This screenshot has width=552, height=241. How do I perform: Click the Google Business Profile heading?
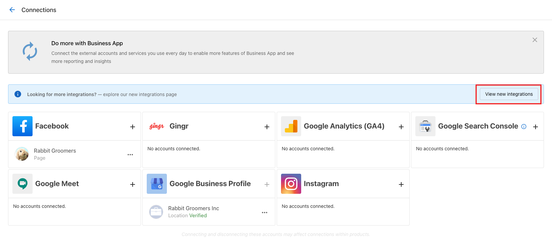tap(210, 184)
